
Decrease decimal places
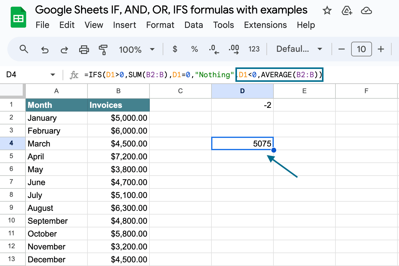(x=214, y=49)
